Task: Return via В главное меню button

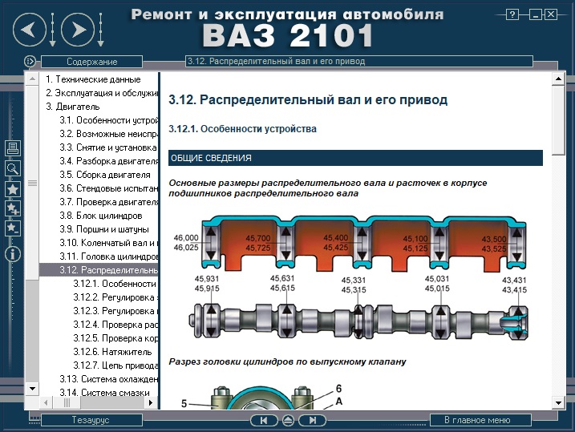Action: (x=480, y=420)
